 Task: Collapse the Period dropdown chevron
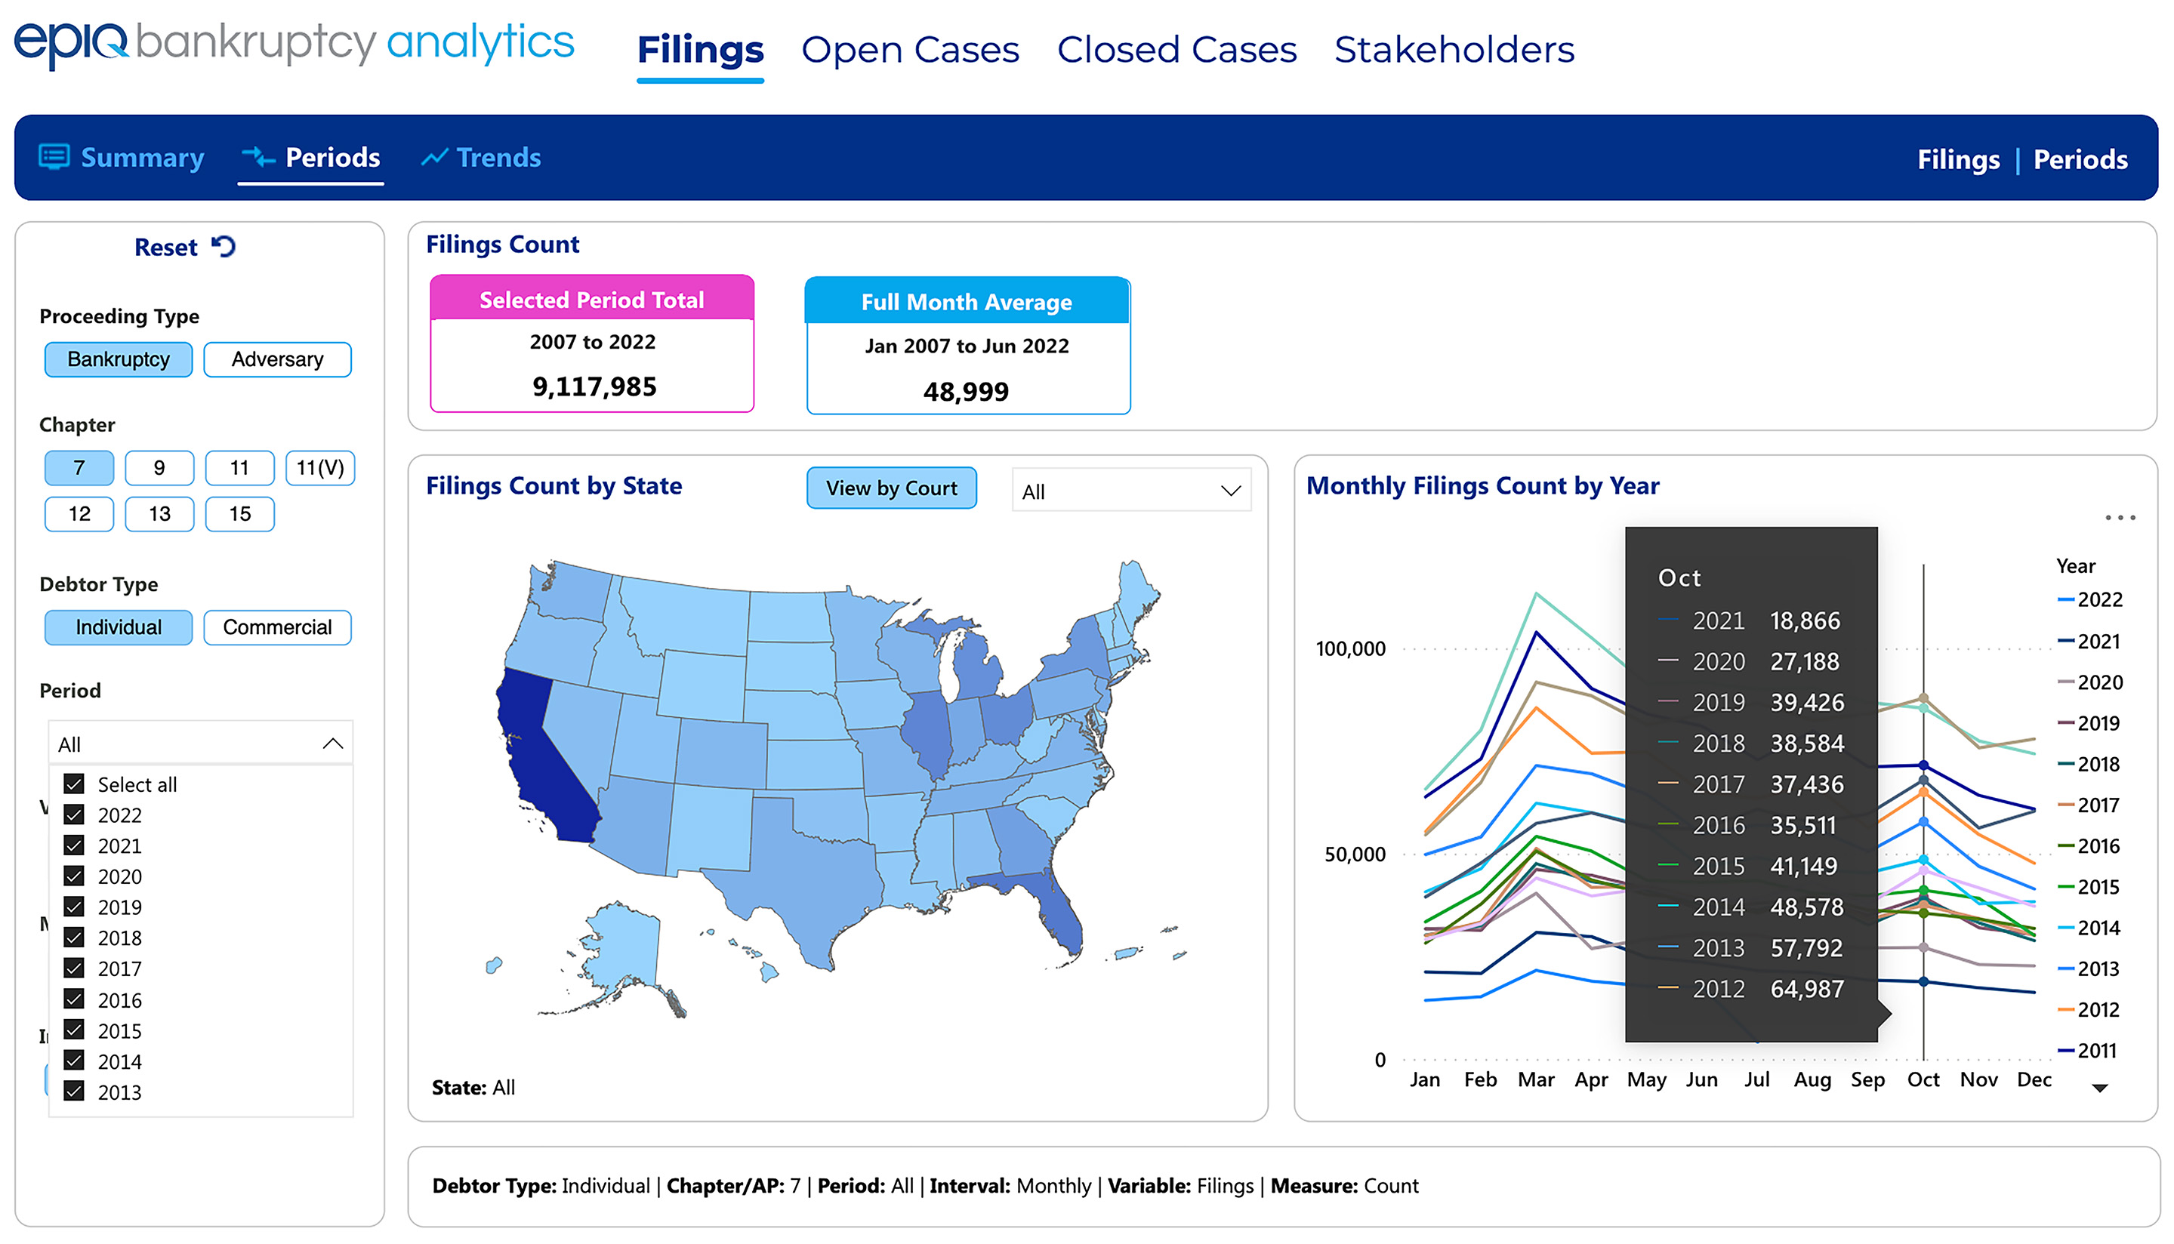(332, 744)
